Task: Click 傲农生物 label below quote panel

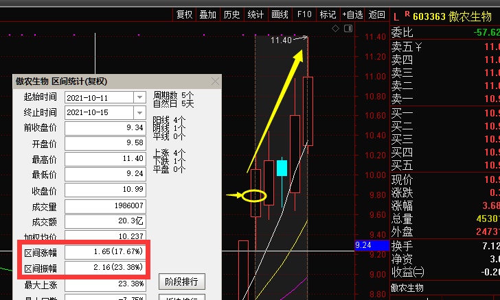Action: coord(407,288)
